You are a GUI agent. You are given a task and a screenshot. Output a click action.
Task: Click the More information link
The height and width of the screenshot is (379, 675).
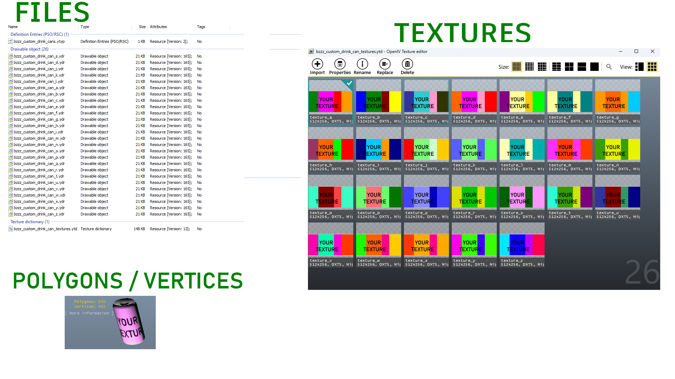[x=89, y=313]
